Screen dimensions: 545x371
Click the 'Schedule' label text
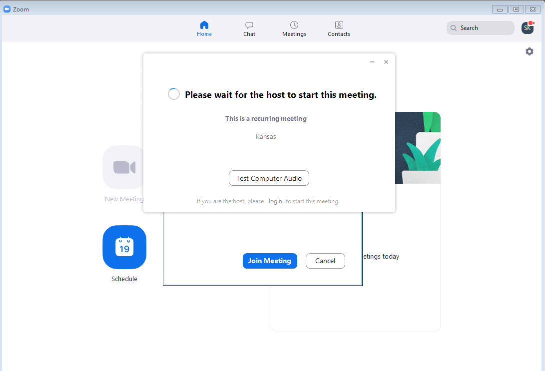124,279
